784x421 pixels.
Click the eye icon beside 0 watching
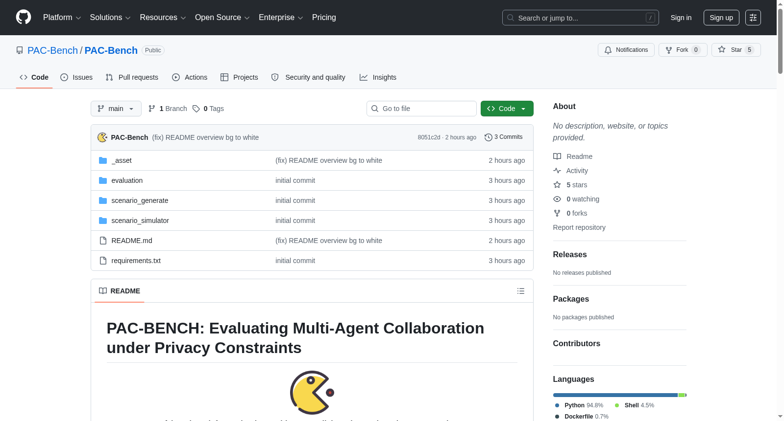[557, 199]
